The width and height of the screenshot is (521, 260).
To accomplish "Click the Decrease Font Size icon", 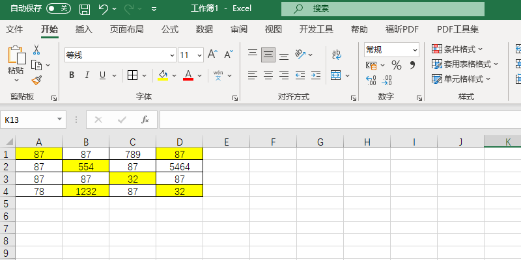I will pos(229,54).
